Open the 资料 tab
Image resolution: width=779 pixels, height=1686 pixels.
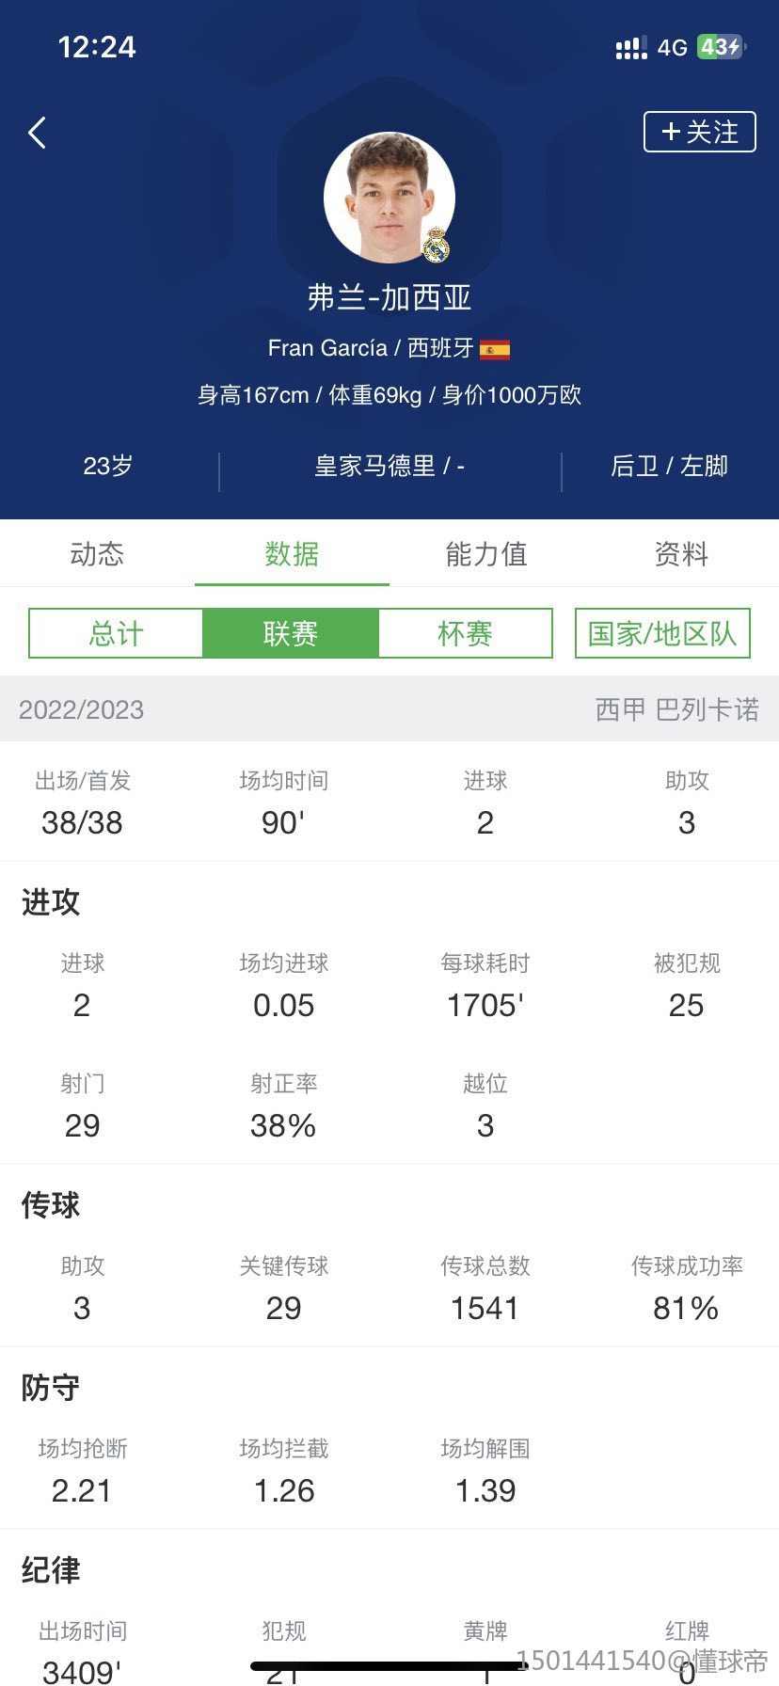[681, 554]
